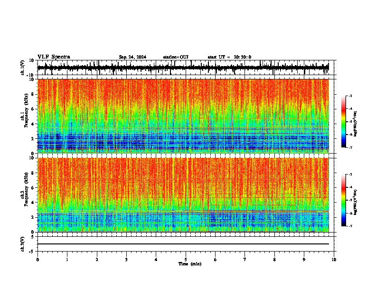Click the "-3" label on ch.1 colorbar
376x291 pixels.
(x=350, y=96)
